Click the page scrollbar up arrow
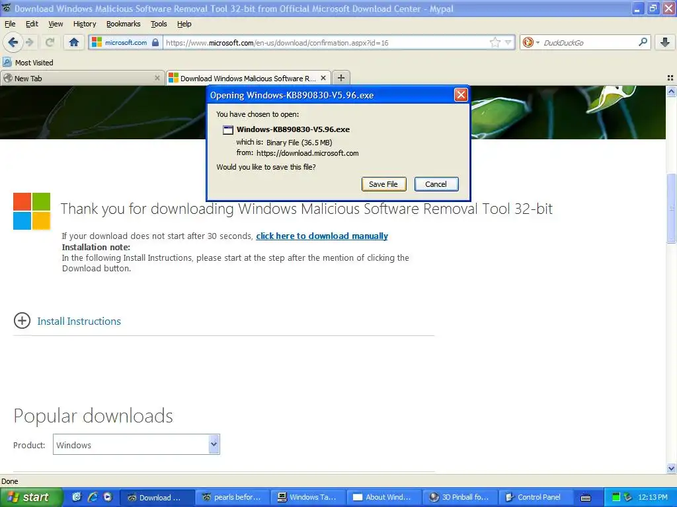 [x=671, y=91]
